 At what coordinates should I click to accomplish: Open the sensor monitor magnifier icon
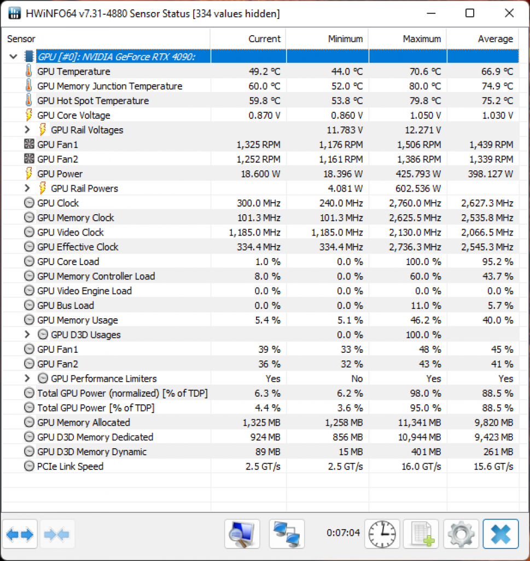click(x=242, y=534)
